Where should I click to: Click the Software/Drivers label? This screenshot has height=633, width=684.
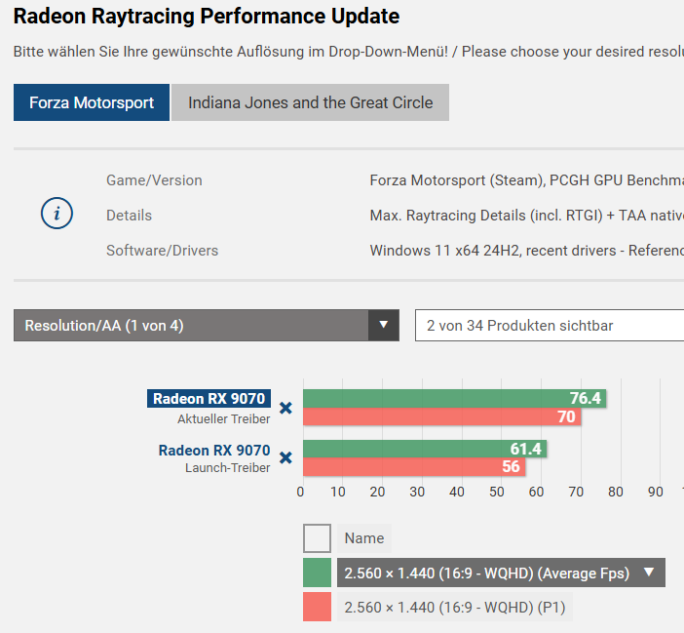click(x=163, y=251)
